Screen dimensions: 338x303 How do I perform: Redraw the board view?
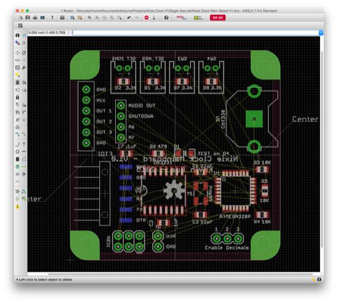pyautogui.click(x=112, y=17)
